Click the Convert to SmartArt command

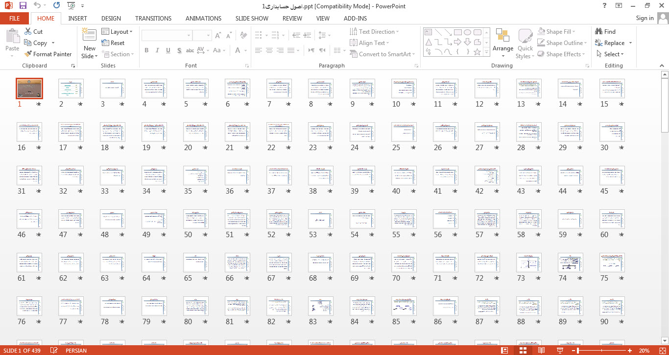coord(382,54)
